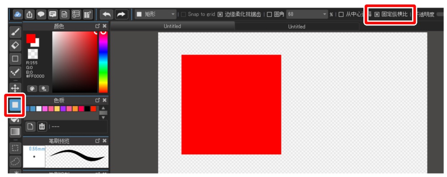This screenshot has height=177, width=447.
Task: Select the Eraser tool
Action: (15, 45)
